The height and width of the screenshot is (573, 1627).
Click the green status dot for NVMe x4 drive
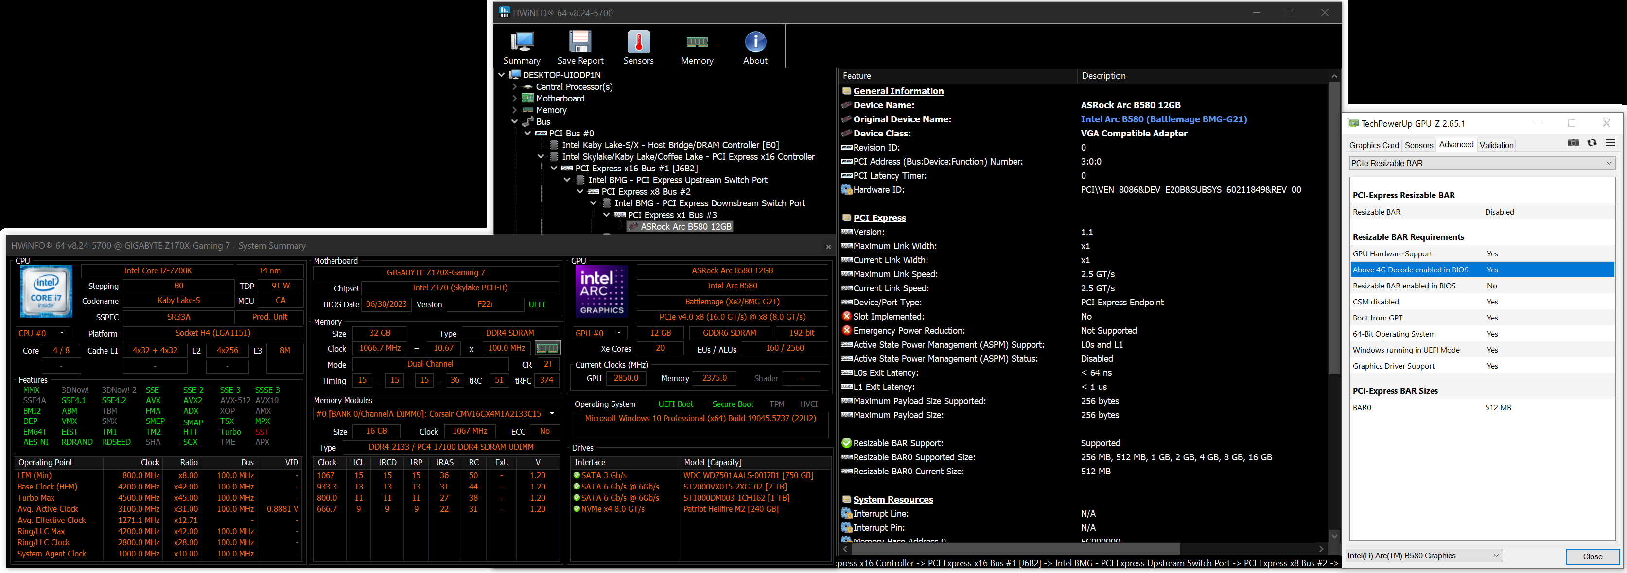click(576, 508)
